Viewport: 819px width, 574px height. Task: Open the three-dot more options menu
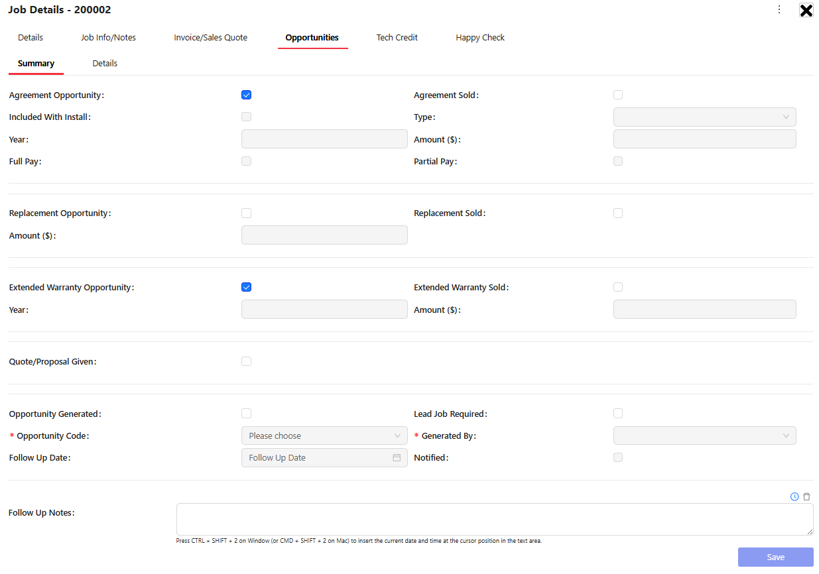click(x=779, y=10)
